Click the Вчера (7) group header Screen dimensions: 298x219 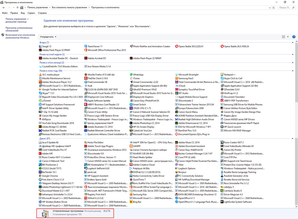(x=44, y=43)
